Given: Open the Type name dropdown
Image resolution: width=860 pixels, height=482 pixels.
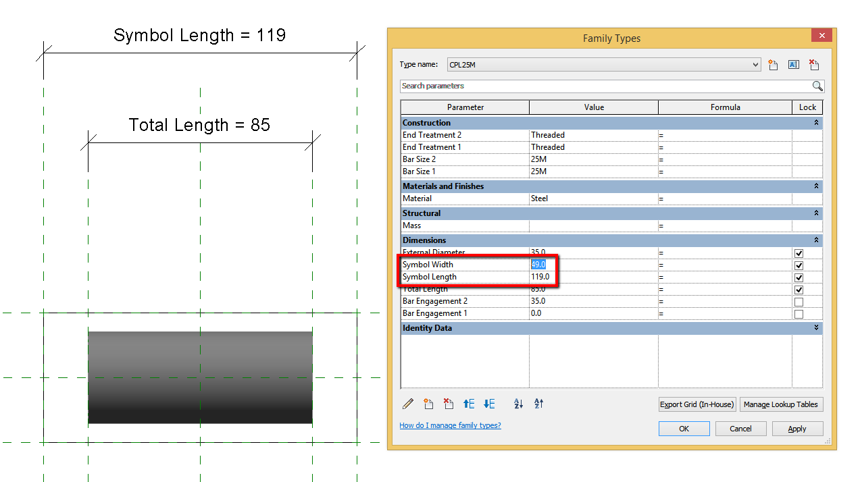Looking at the screenshot, I should coord(755,64).
